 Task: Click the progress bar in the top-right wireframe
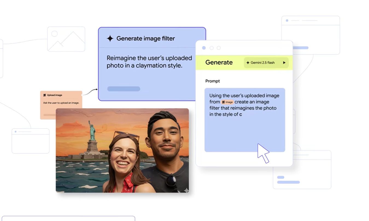click(x=300, y=47)
